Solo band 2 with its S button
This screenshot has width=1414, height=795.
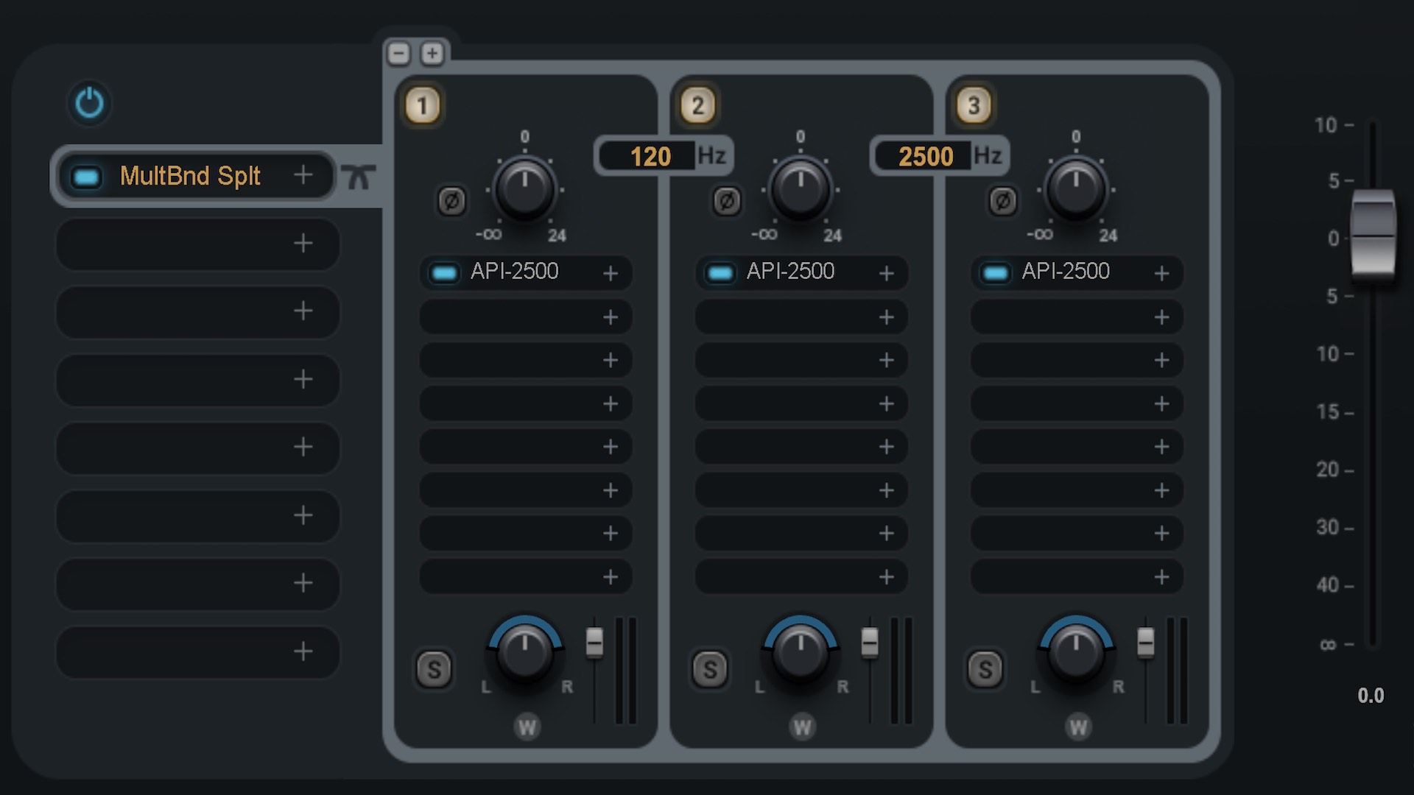coord(709,670)
